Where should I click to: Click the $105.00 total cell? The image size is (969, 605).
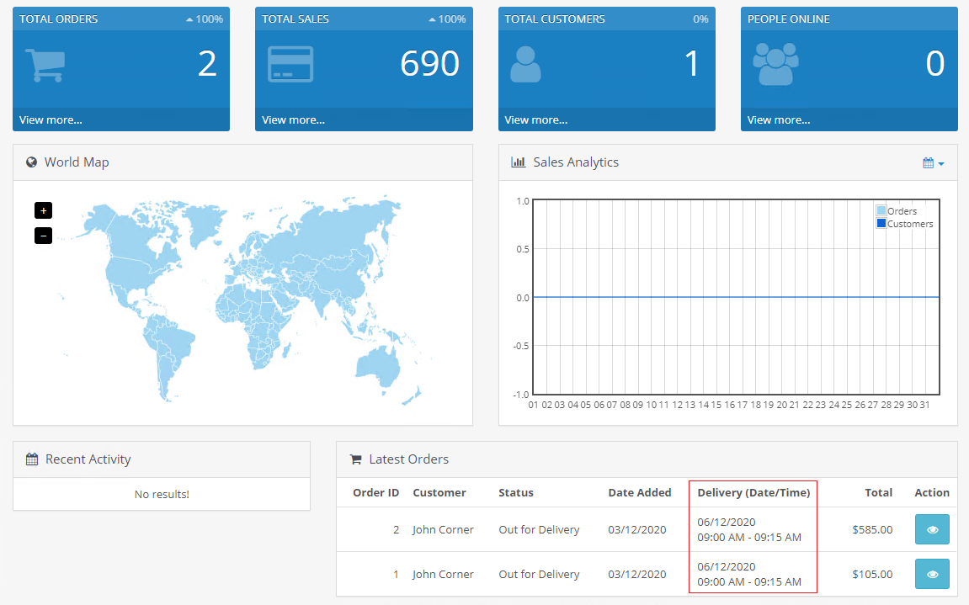tap(872, 574)
